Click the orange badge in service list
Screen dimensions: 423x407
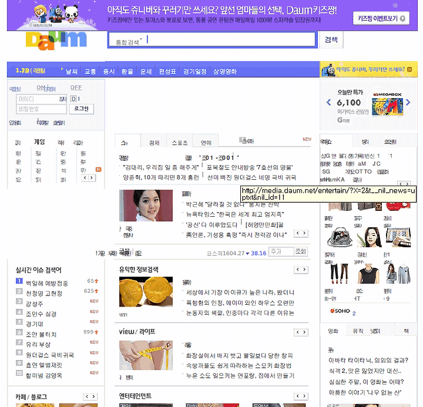(98, 169)
